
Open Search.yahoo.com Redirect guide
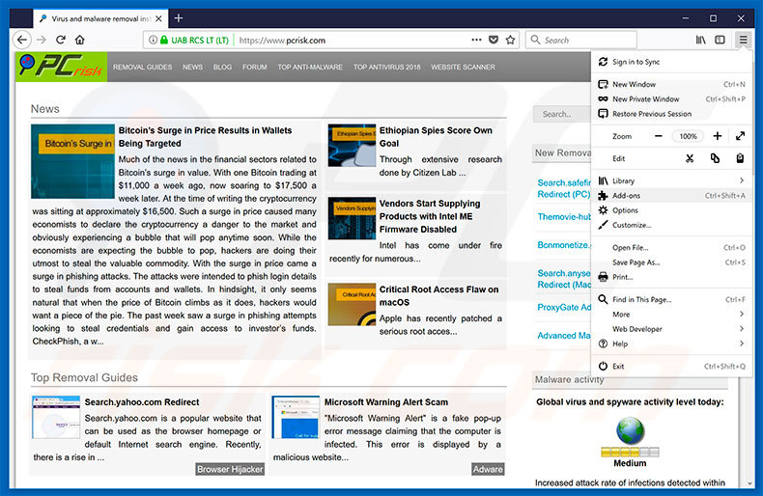coord(142,402)
